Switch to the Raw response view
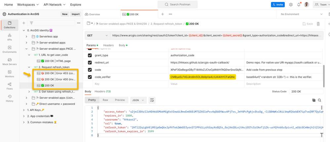 coord(105,100)
